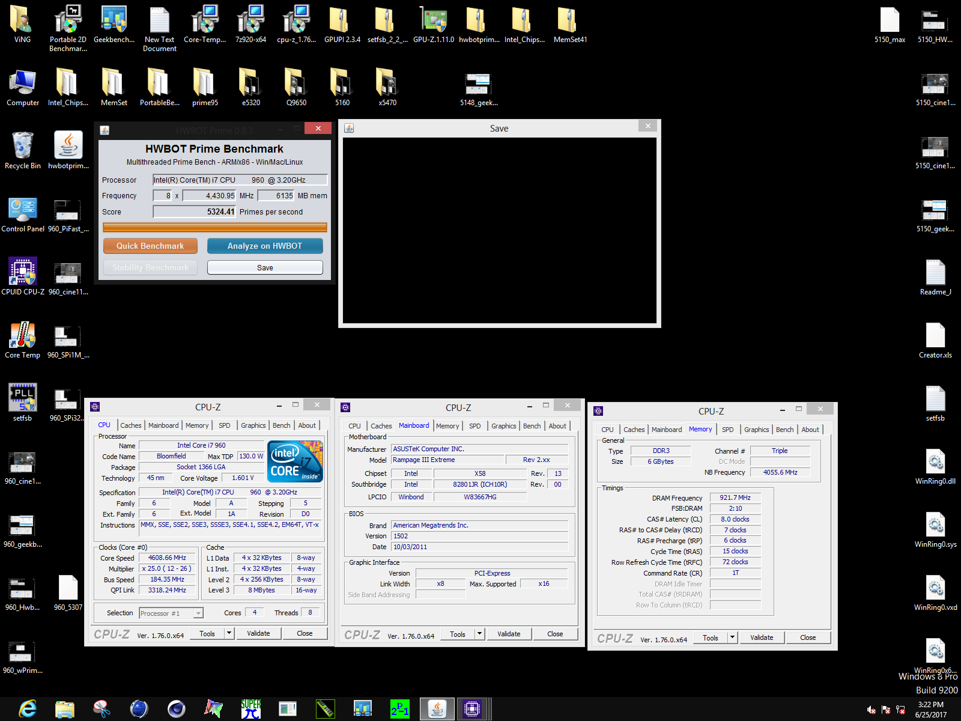Open the Geekbench desktop icon
This screenshot has height=721, width=961.
[x=114, y=24]
